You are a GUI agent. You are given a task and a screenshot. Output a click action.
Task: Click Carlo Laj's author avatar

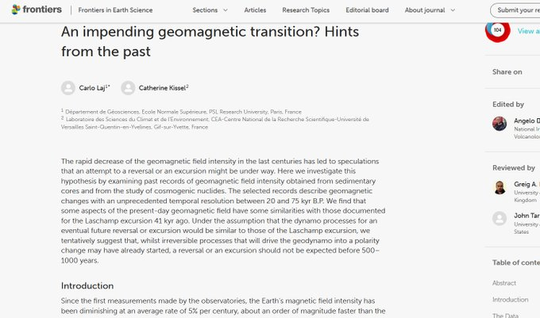pos(68,88)
